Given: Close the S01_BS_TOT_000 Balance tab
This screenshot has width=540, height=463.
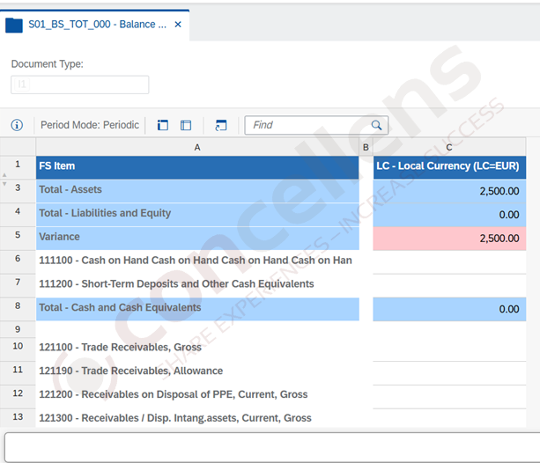Looking at the screenshot, I should (x=177, y=25).
